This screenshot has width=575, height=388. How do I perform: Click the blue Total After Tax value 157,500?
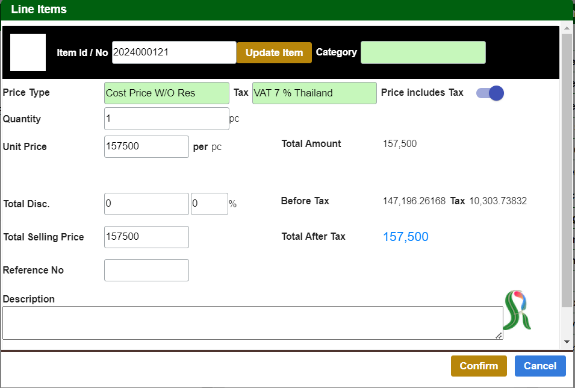coord(406,237)
